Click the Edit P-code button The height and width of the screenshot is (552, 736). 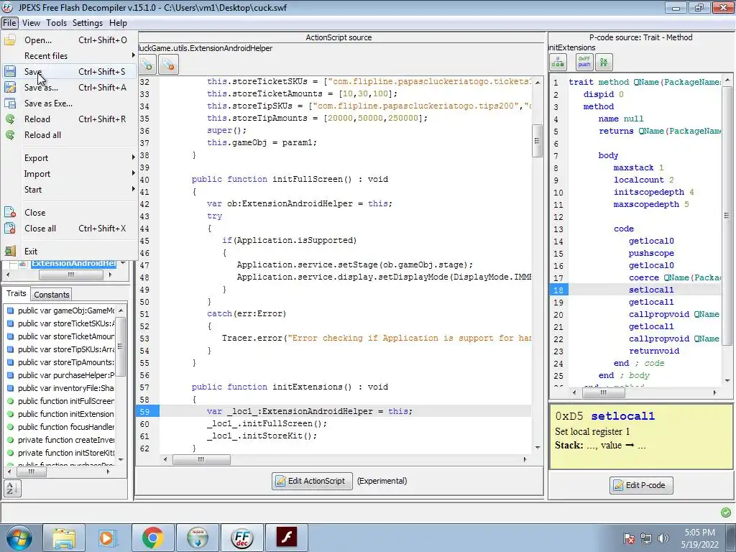pos(640,485)
